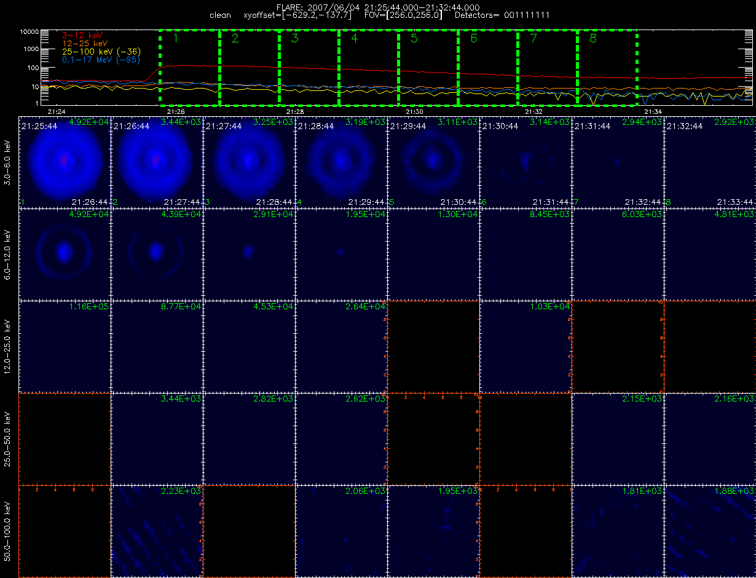This screenshot has width=756, height=578.
Task: Open the 3-6 keV image starting 21:30:44
Action: [x=526, y=162]
